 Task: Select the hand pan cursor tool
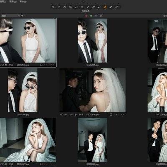click(x=59, y=7)
